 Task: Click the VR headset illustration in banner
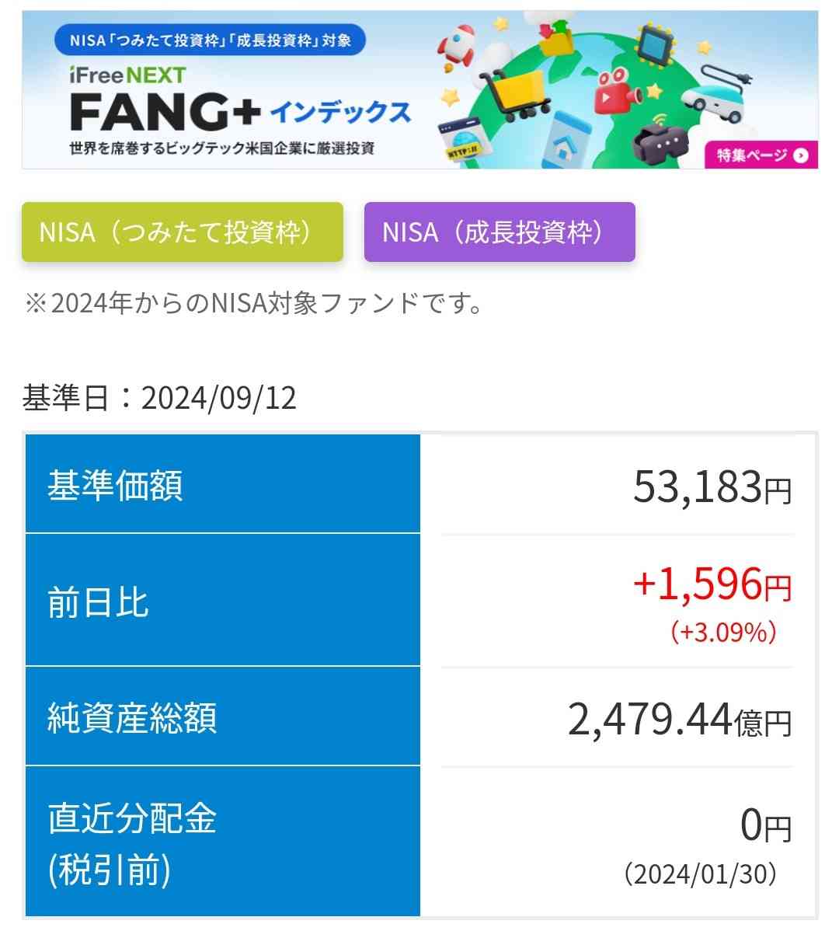pyautogui.click(x=660, y=141)
